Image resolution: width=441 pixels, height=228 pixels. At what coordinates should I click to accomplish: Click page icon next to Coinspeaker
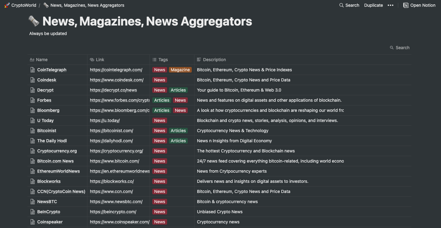pos(33,222)
